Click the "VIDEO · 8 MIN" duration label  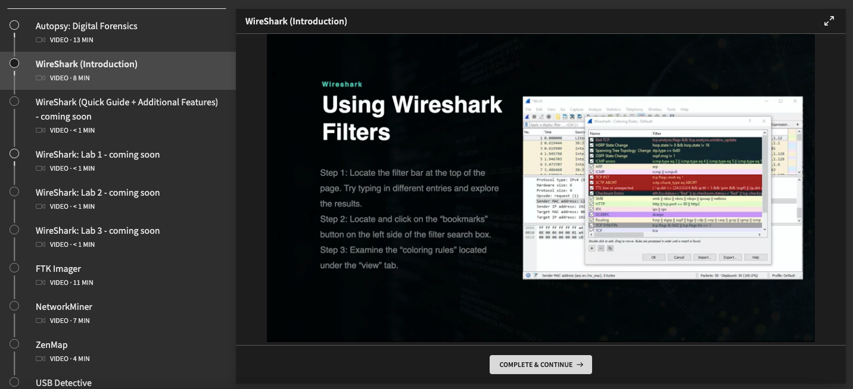click(x=70, y=78)
